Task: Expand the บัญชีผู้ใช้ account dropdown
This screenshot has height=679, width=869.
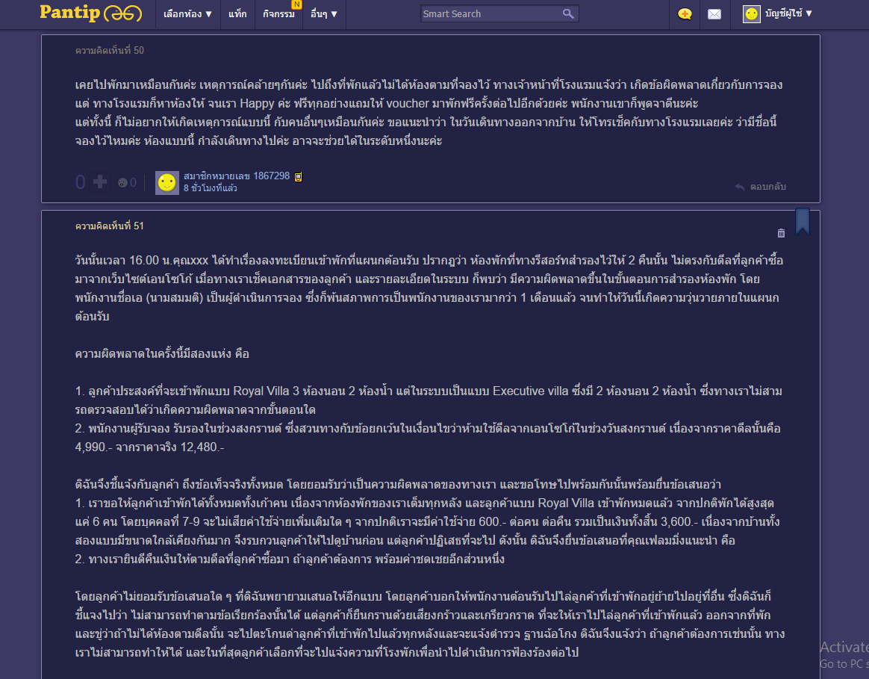Action: click(x=788, y=13)
